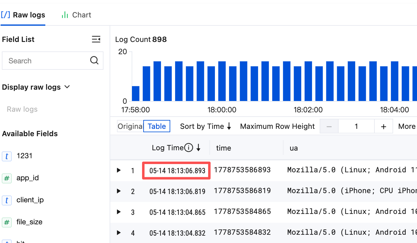Open the Chart tab
417x243 pixels.
(77, 15)
